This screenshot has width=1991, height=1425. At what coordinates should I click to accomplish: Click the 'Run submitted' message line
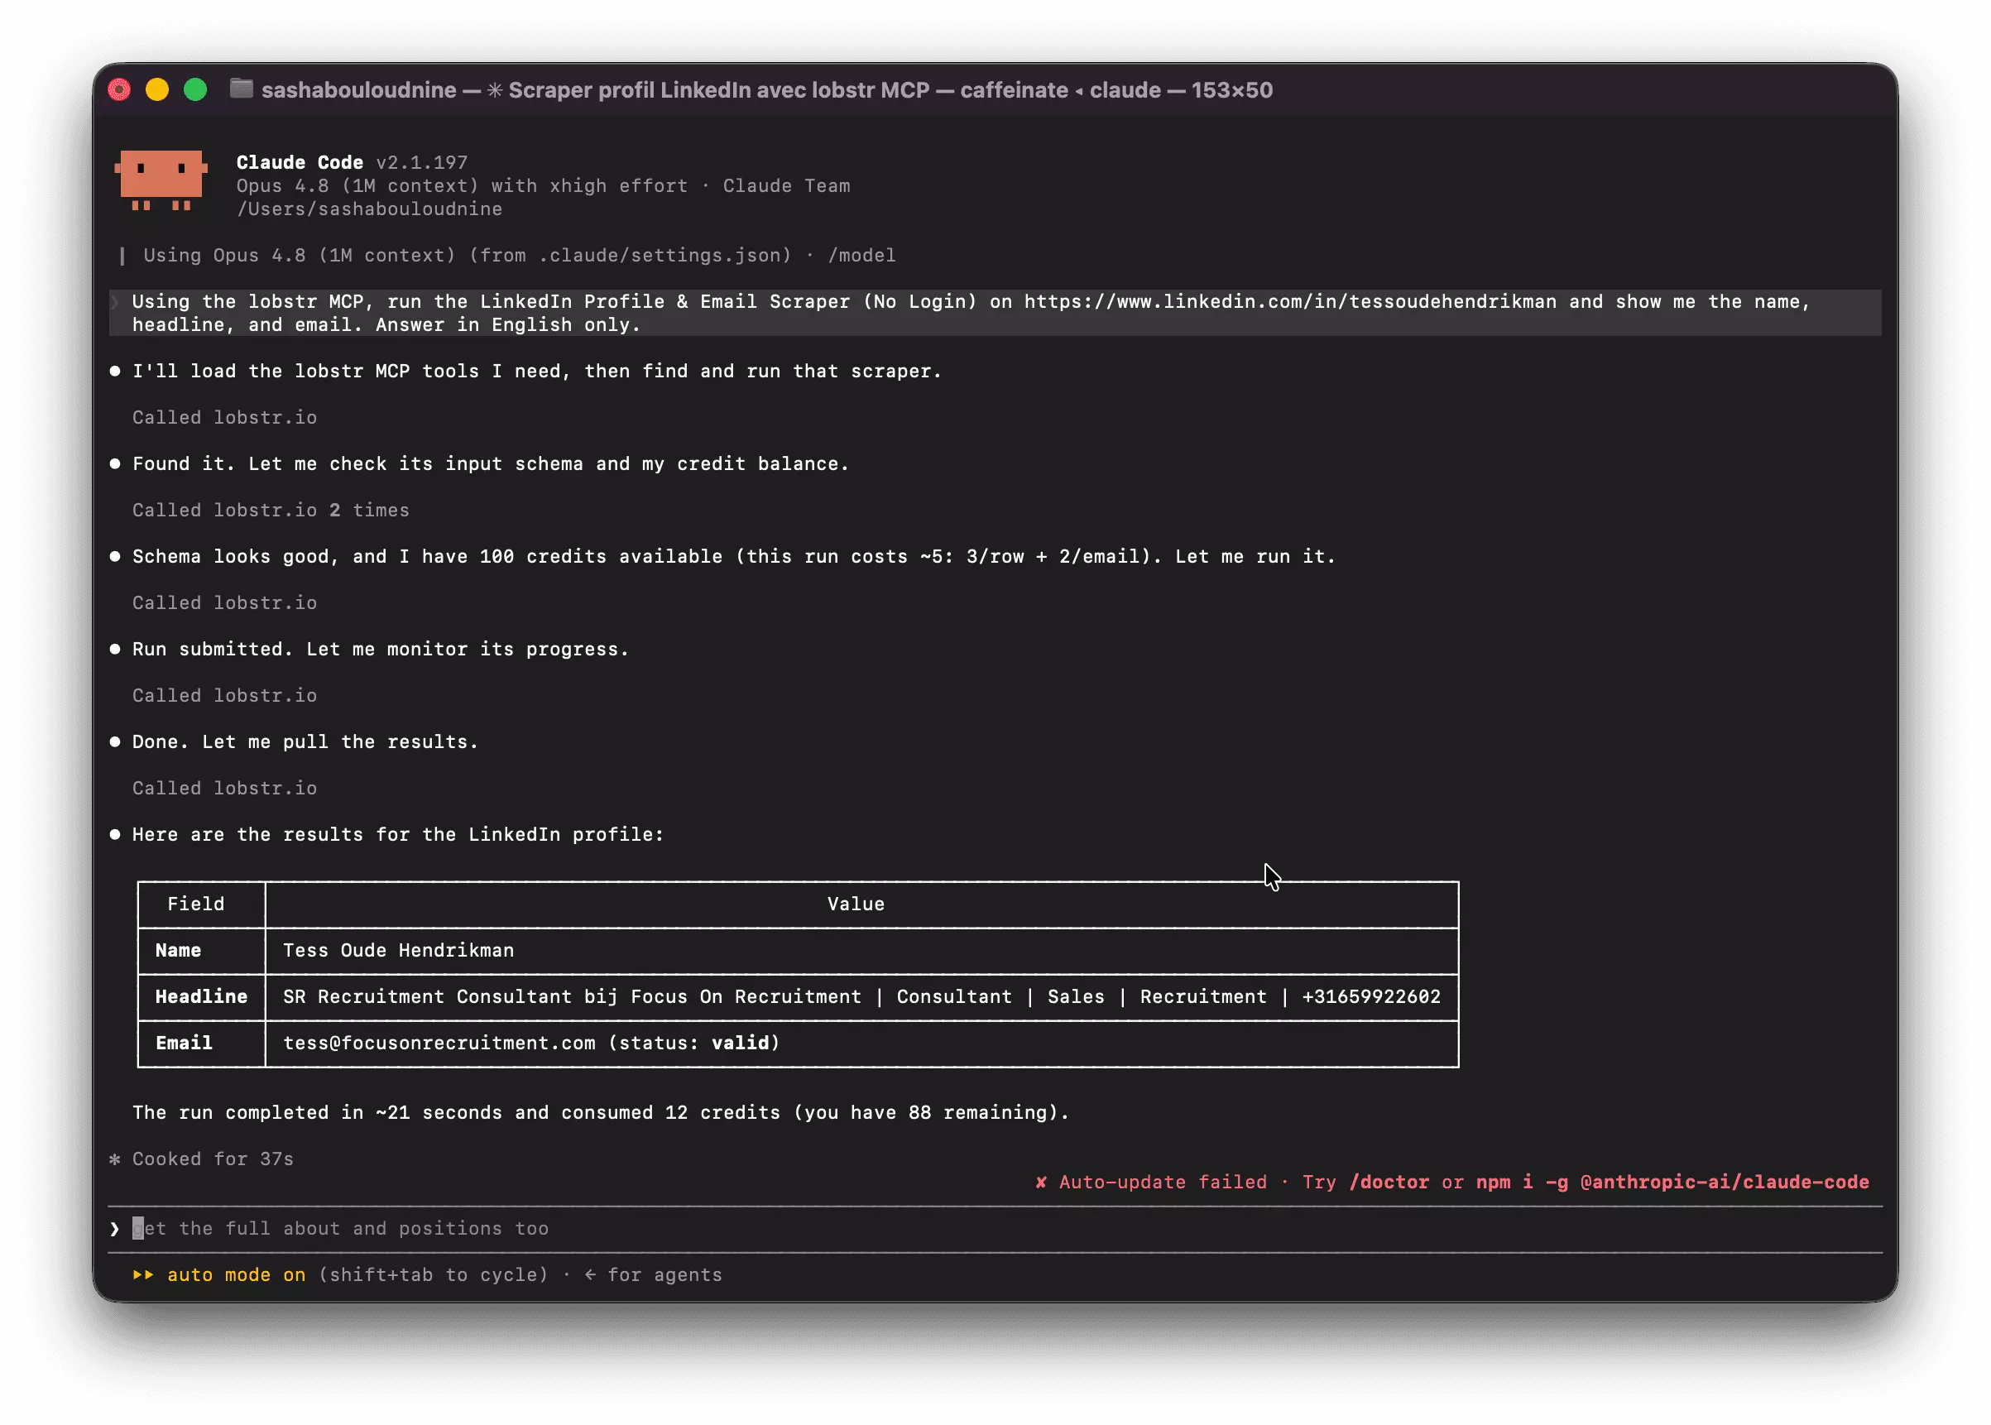pyautogui.click(x=380, y=650)
